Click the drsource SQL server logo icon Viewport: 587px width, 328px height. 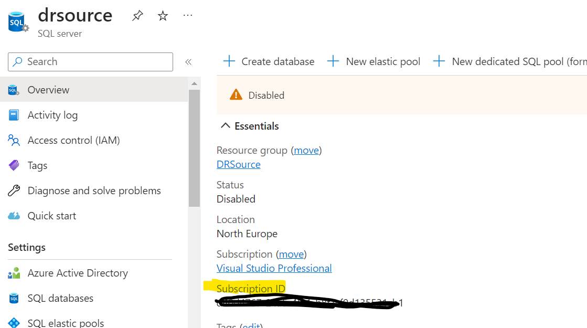[x=18, y=22]
